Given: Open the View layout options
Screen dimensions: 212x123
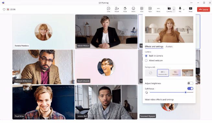Looking at the screenshot, I should pos(142,9).
